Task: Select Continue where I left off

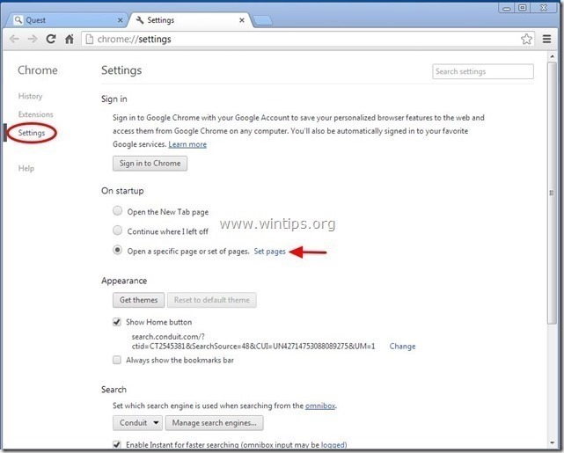Action: [117, 230]
